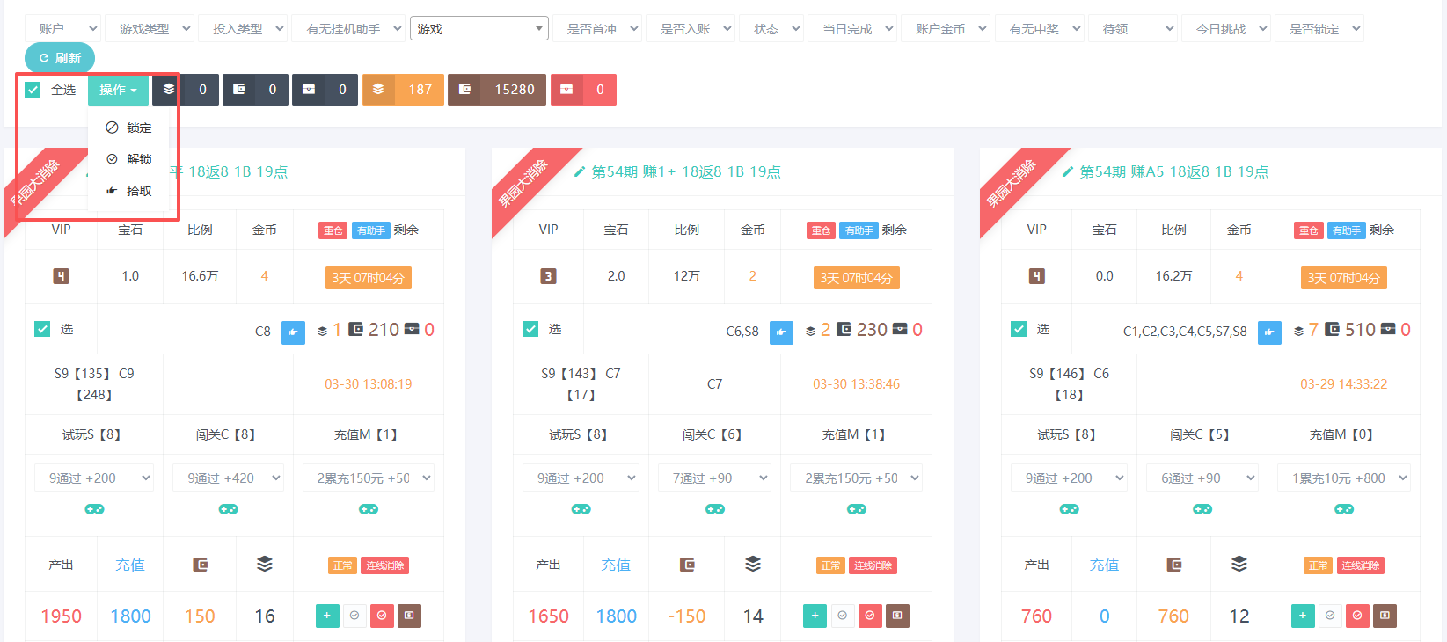Click the blue pickup hand icon beside C8
The height and width of the screenshot is (642, 1447).
click(x=293, y=332)
